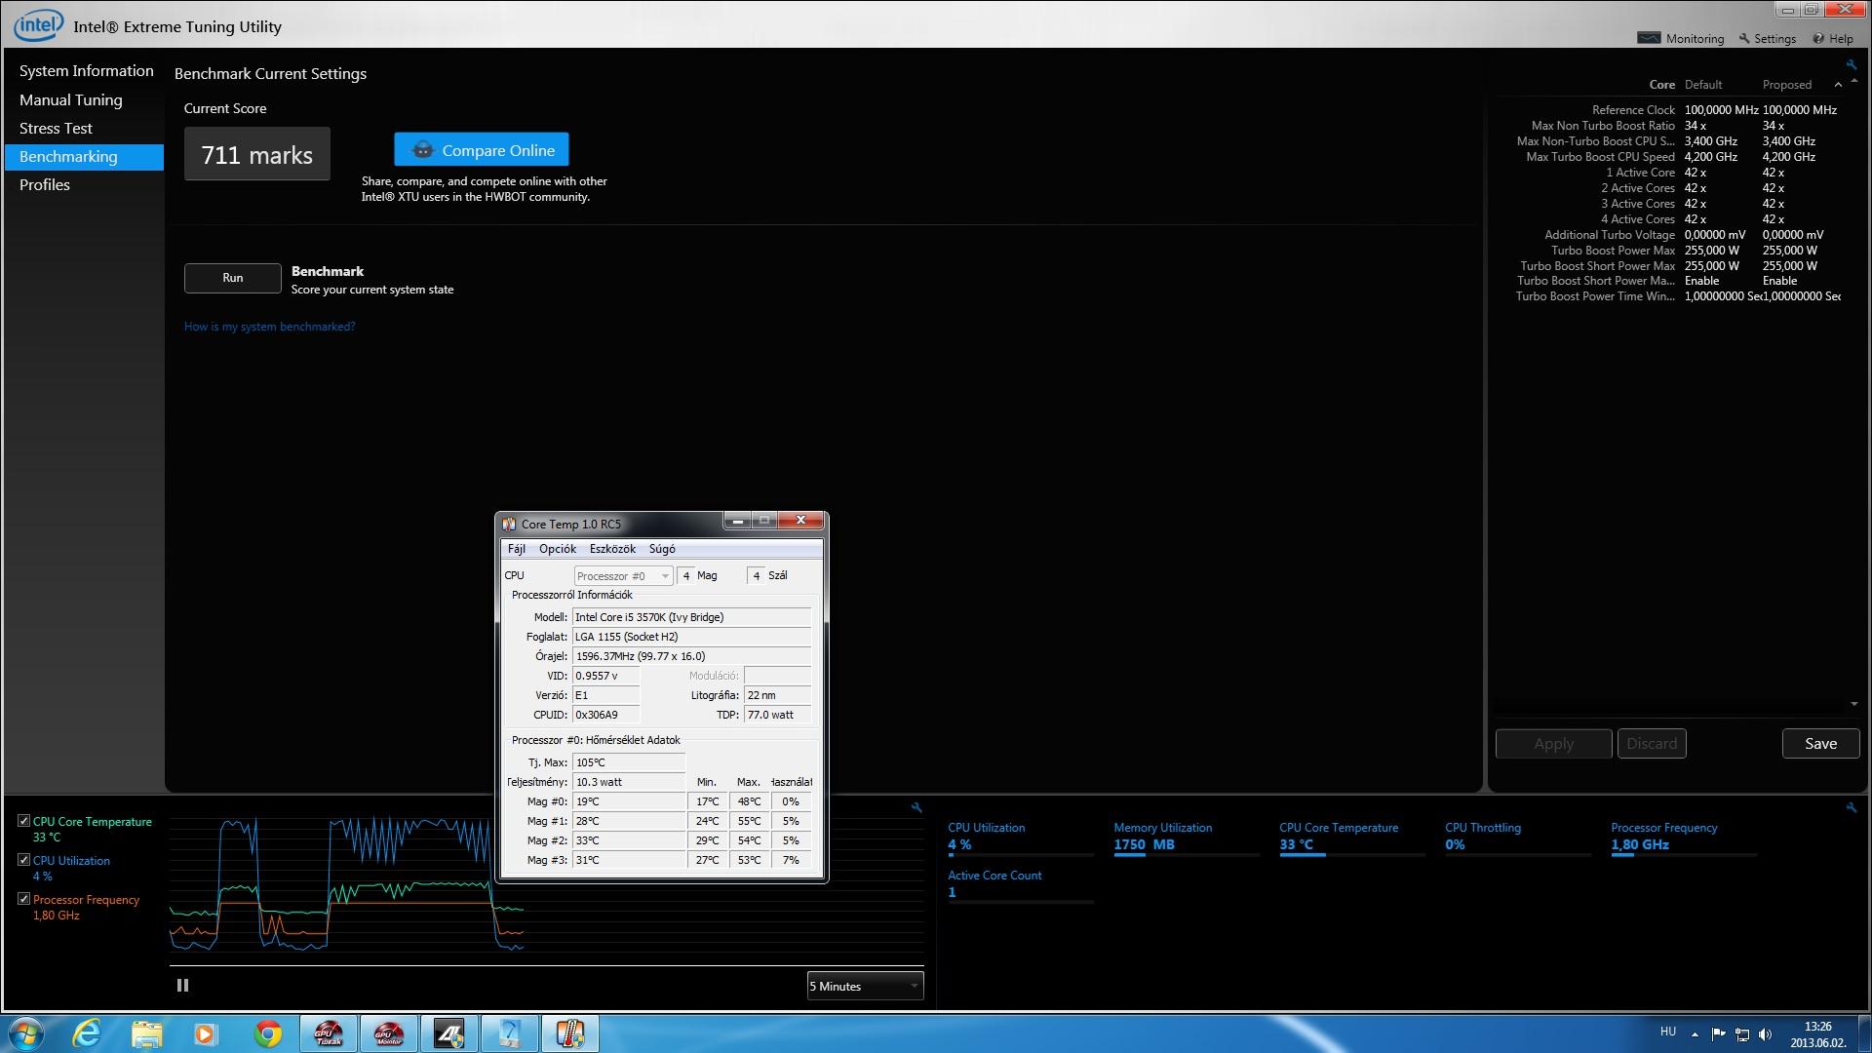
Task: Click Compare Online button
Action: tap(482, 150)
